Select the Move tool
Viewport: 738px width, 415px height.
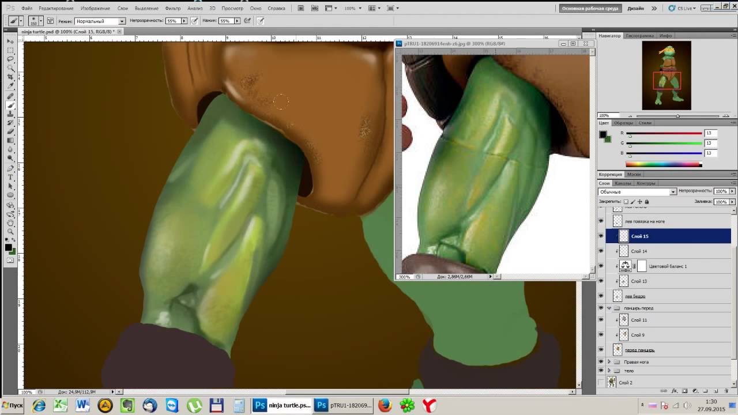10,41
